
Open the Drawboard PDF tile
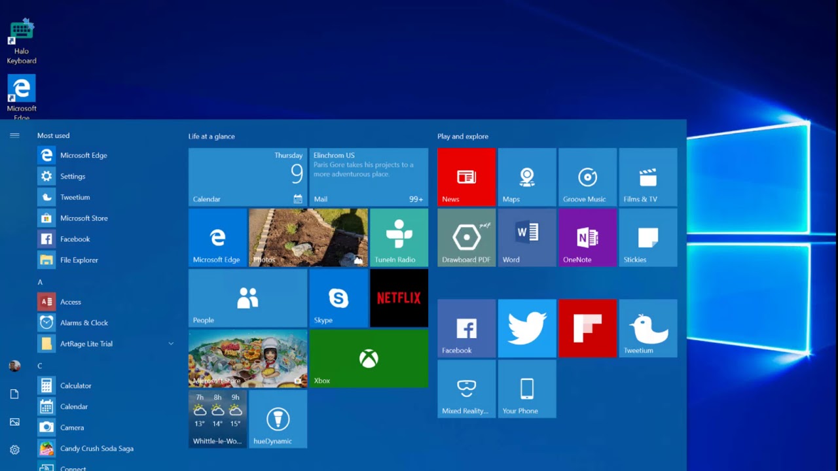point(466,237)
